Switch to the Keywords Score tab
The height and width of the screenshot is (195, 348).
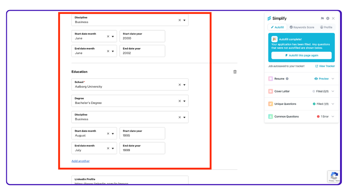click(x=302, y=27)
